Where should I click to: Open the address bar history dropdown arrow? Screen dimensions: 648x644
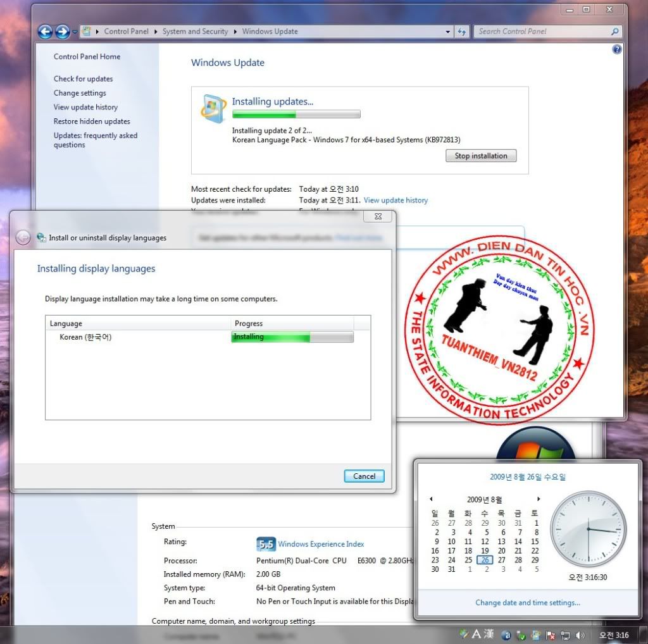448,32
